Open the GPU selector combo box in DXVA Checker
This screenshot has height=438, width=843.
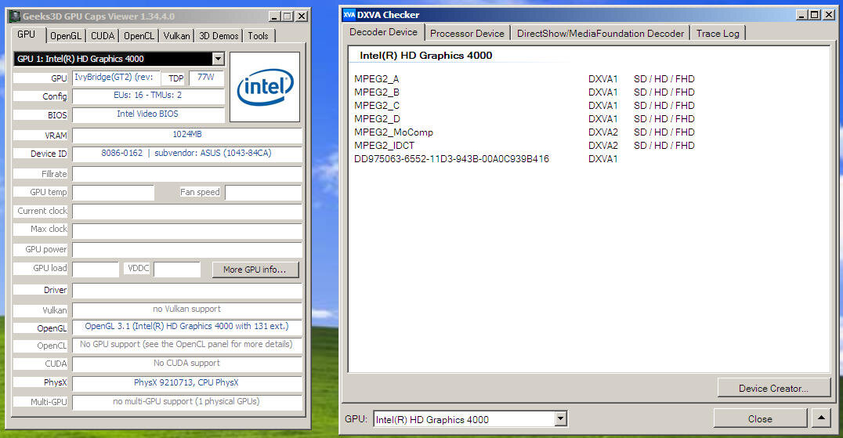470,419
